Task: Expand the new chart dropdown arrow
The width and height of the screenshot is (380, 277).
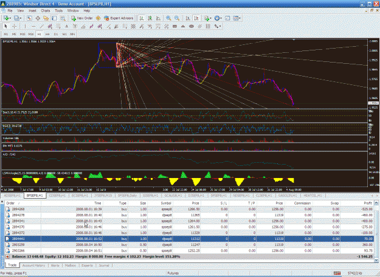Action: (10, 18)
